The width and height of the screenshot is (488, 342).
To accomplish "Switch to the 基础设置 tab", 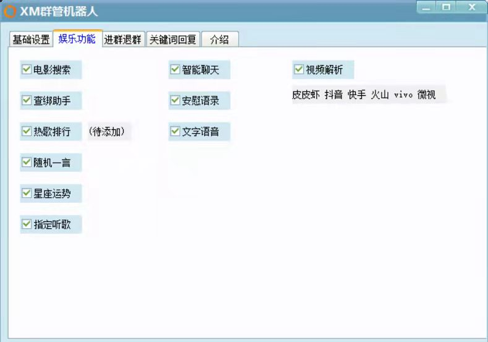I will coord(31,40).
